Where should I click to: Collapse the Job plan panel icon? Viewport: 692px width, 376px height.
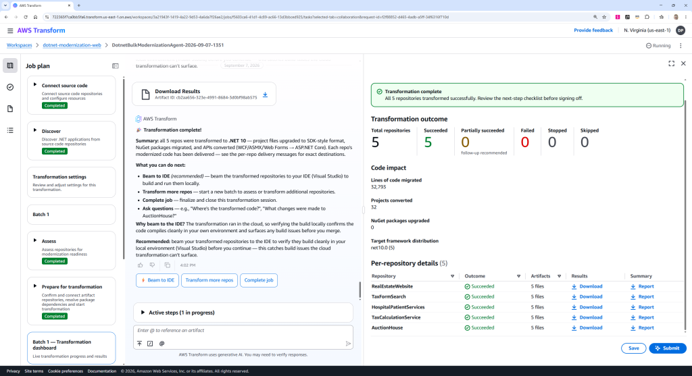pos(115,66)
